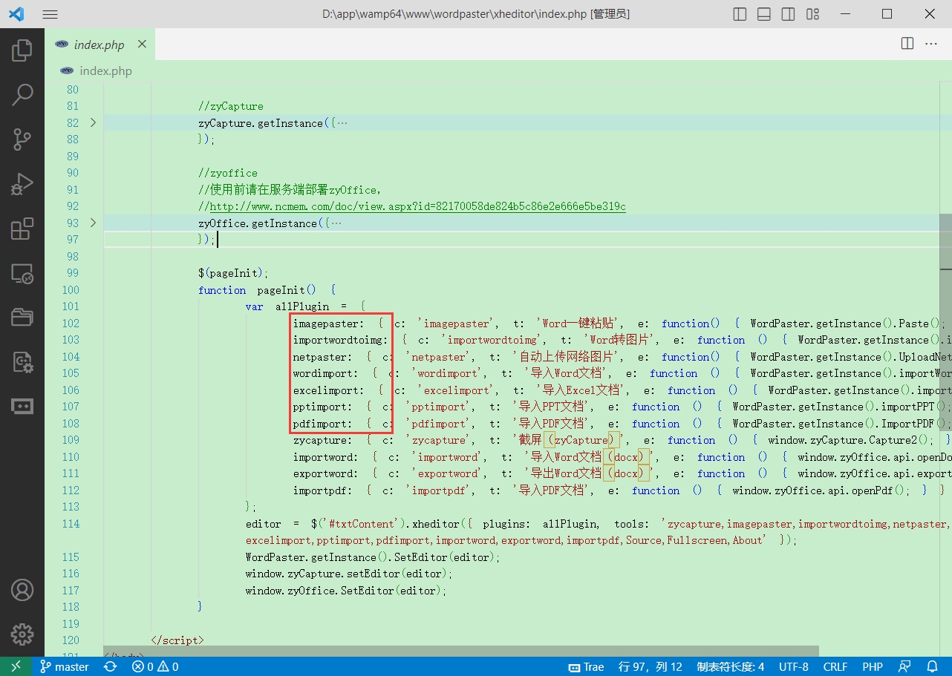This screenshot has height=676, width=952.
Task: Open the ncmem.com URL link in comment
Action: (417, 206)
